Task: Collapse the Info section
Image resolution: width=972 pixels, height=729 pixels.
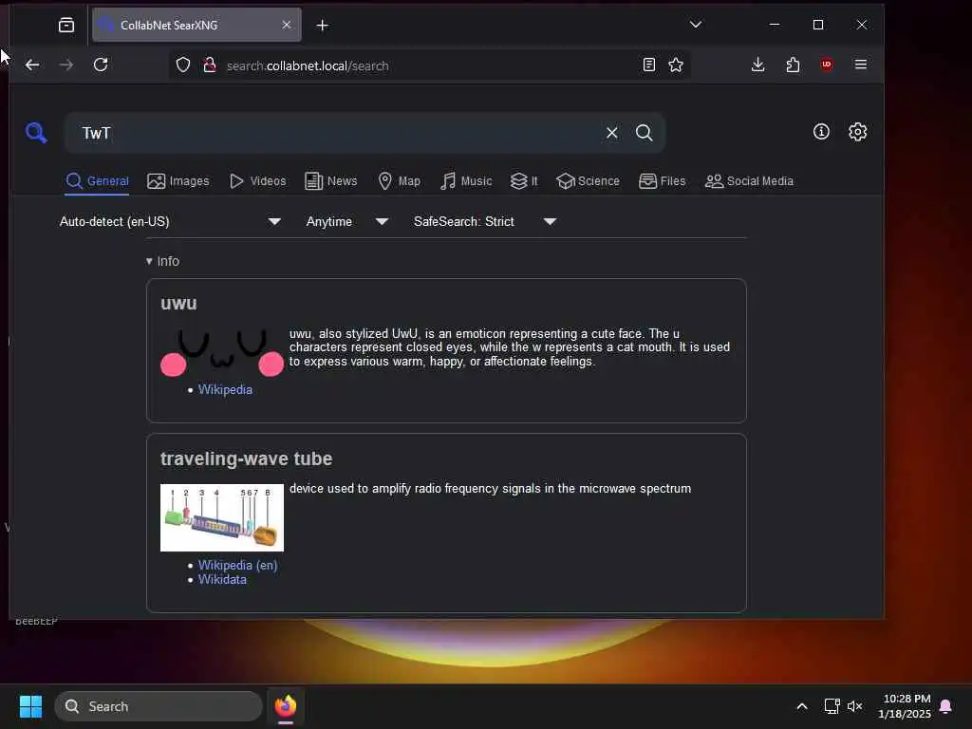Action: pos(162,261)
